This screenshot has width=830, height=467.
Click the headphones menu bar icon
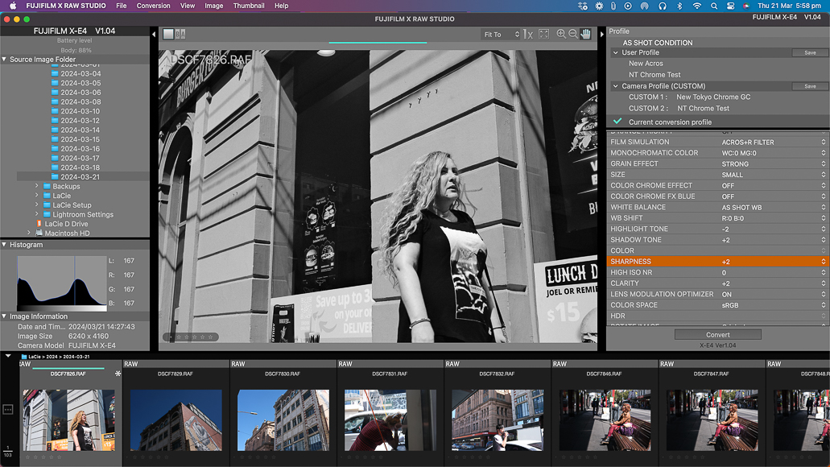pos(663,6)
